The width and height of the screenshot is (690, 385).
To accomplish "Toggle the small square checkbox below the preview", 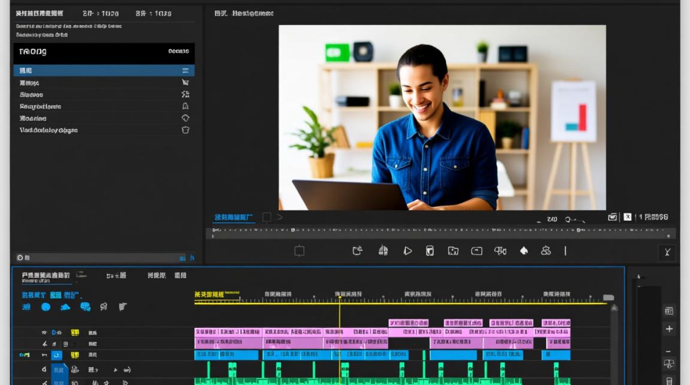I will (266, 217).
